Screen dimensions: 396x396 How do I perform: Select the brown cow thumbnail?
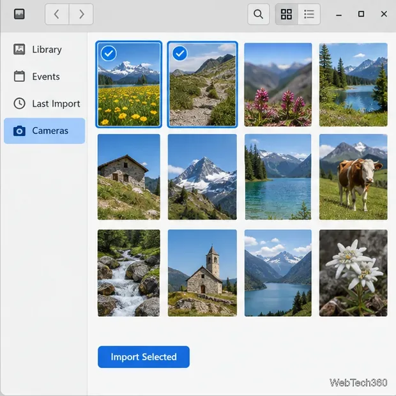(353, 177)
